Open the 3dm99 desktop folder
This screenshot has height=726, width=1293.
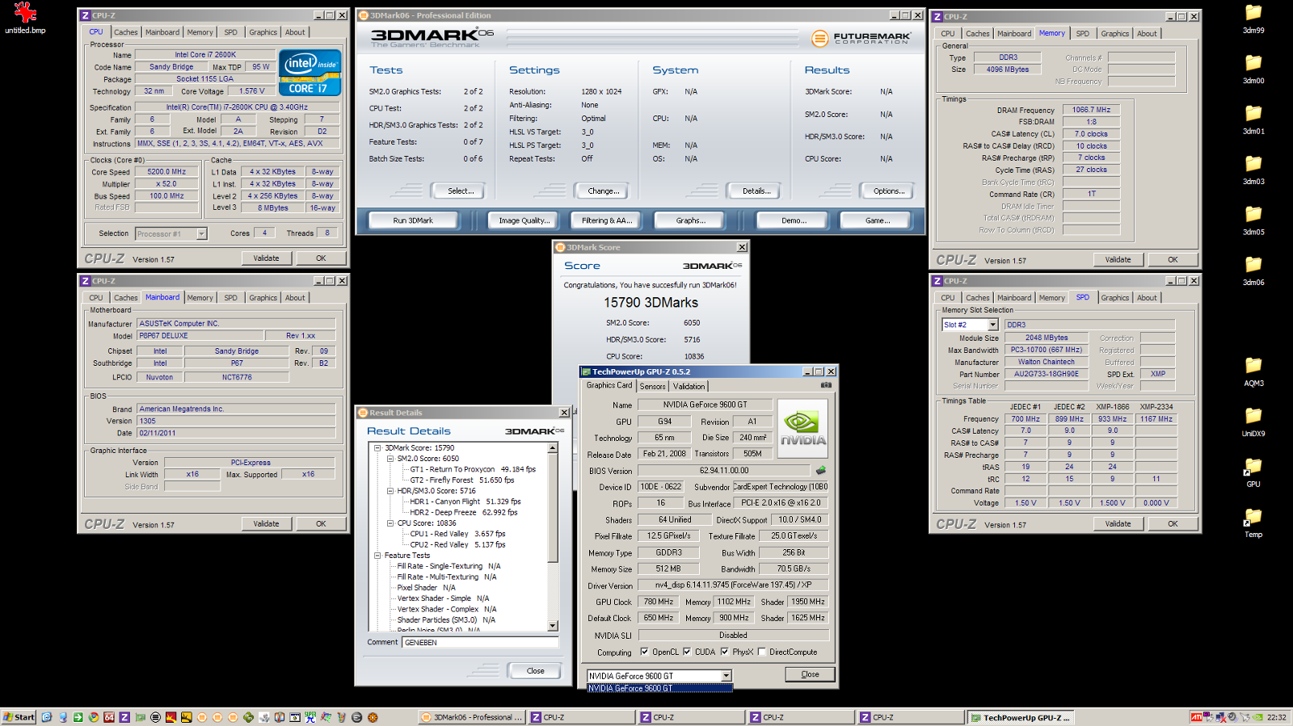[1253, 18]
